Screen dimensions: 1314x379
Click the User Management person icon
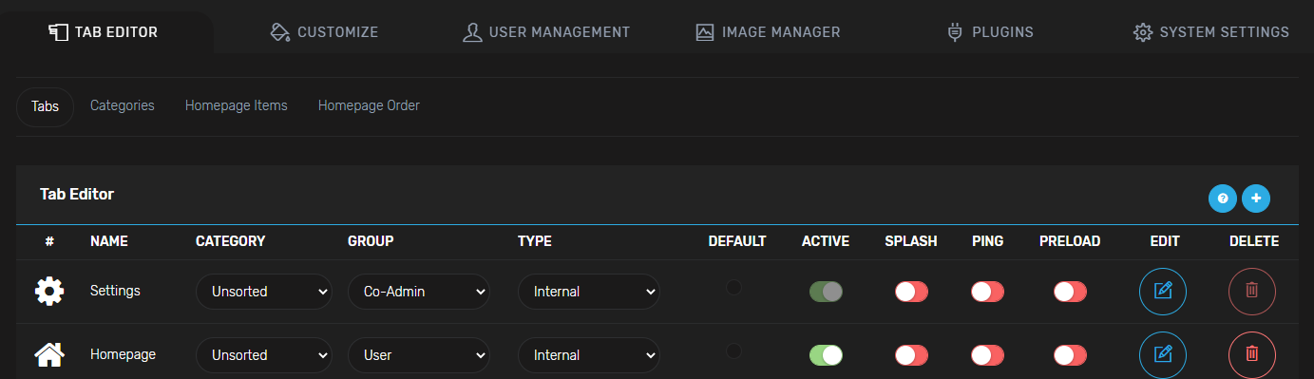click(472, 32)
